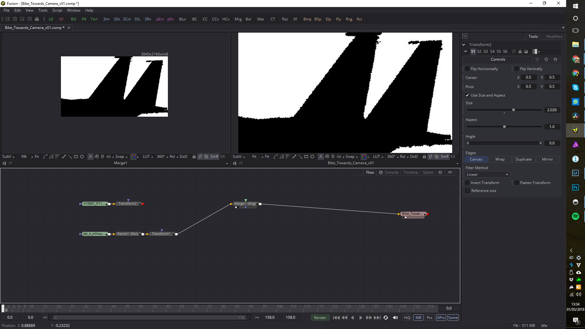
Task: Add a Merge node with Mrg
Action: click(x=238, y=19)
